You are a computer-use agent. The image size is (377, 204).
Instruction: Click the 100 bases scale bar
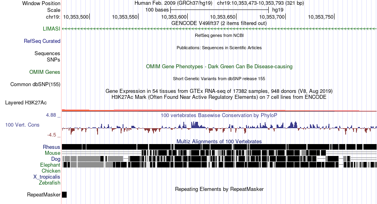[x=219, y=10]
